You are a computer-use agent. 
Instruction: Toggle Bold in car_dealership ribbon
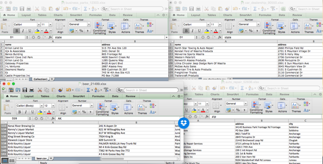click(186, 31)
